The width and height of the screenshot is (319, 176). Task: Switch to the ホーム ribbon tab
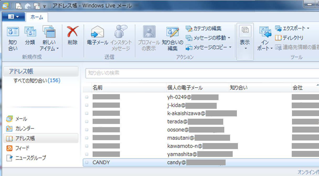[37, 17]
